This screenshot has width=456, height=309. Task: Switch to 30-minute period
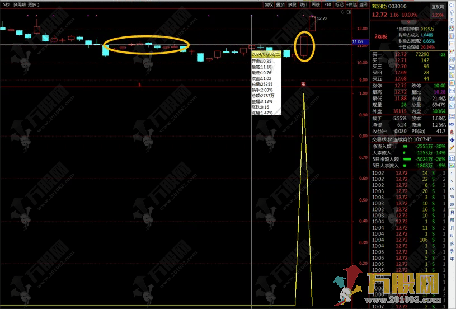pos(452,197)
